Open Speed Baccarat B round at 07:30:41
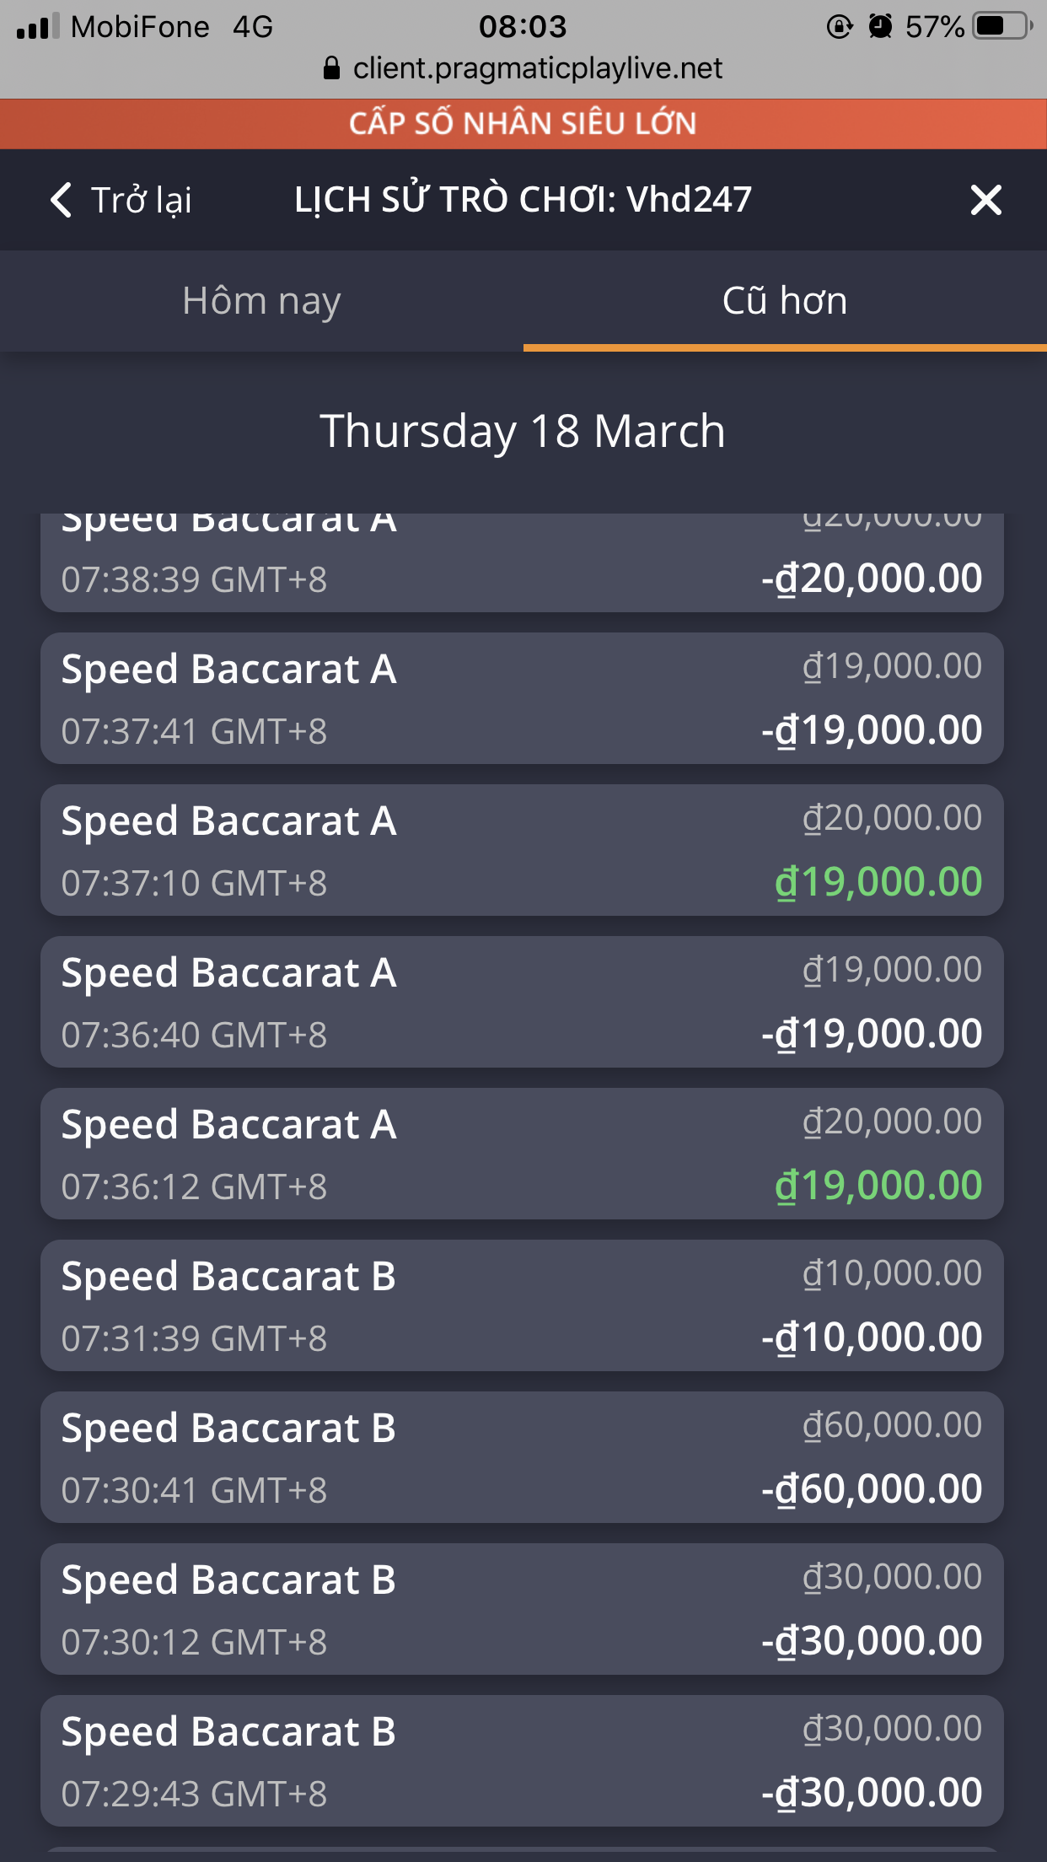 pos(522,1457)
